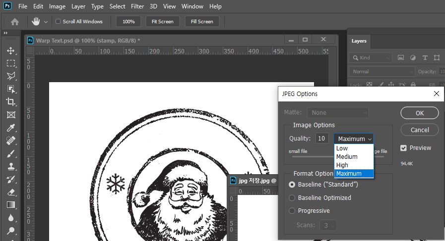Click the Fill Screen button
This screenshot has height=241, width=445.
click(202, 21)
